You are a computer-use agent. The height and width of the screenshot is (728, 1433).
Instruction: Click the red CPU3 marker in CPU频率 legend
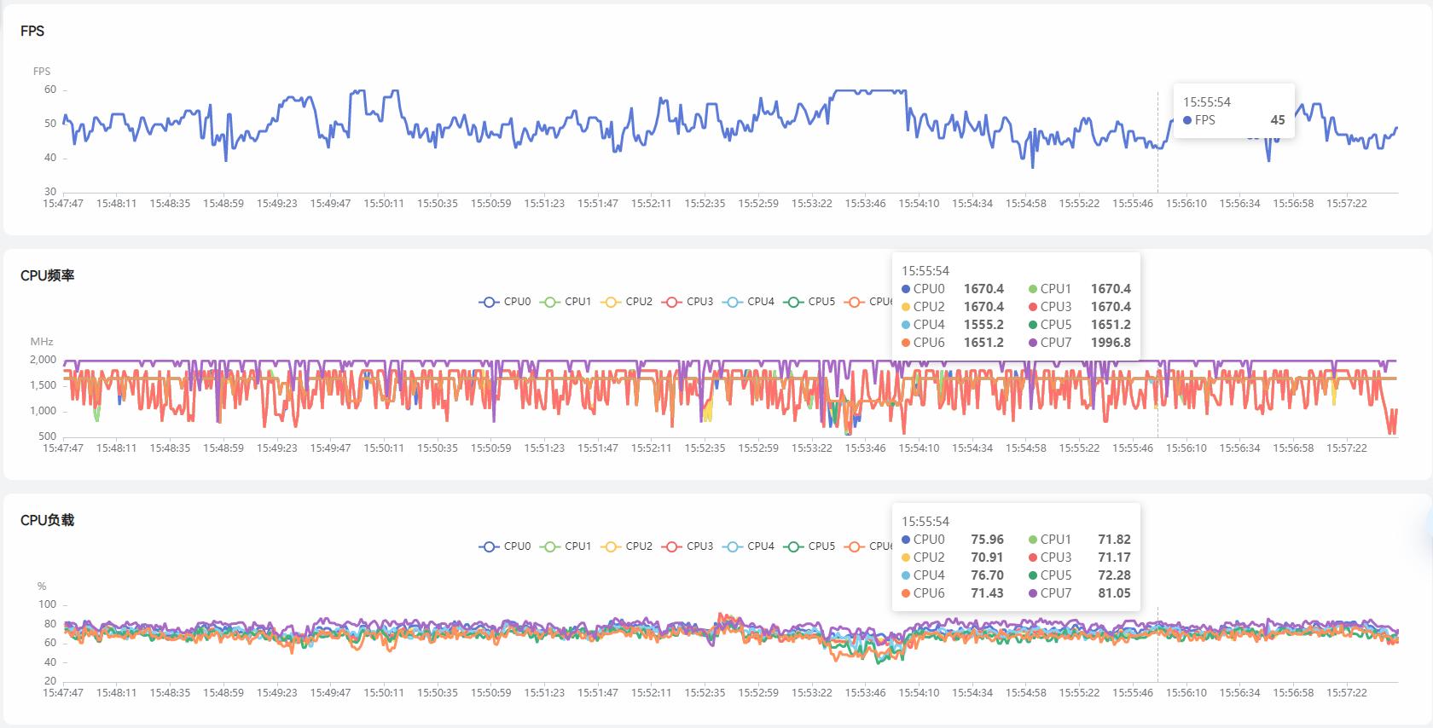(x=671, y=302)
